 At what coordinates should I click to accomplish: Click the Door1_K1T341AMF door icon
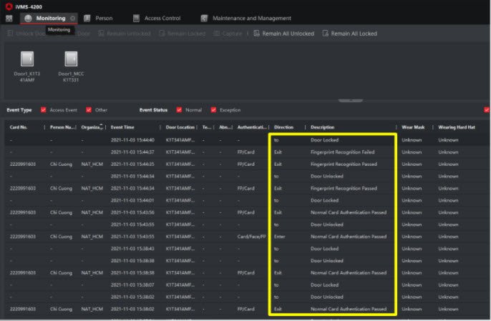click(26, 59)
